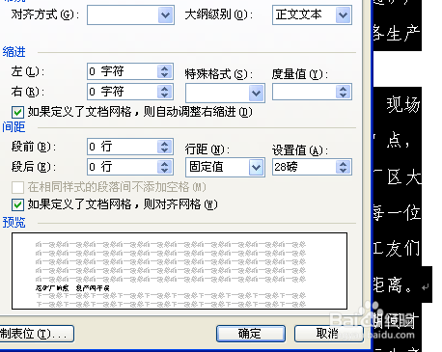Open the 对齐方式 alignment dropdown
The image size is (442, 352).
tap(165, 15)
